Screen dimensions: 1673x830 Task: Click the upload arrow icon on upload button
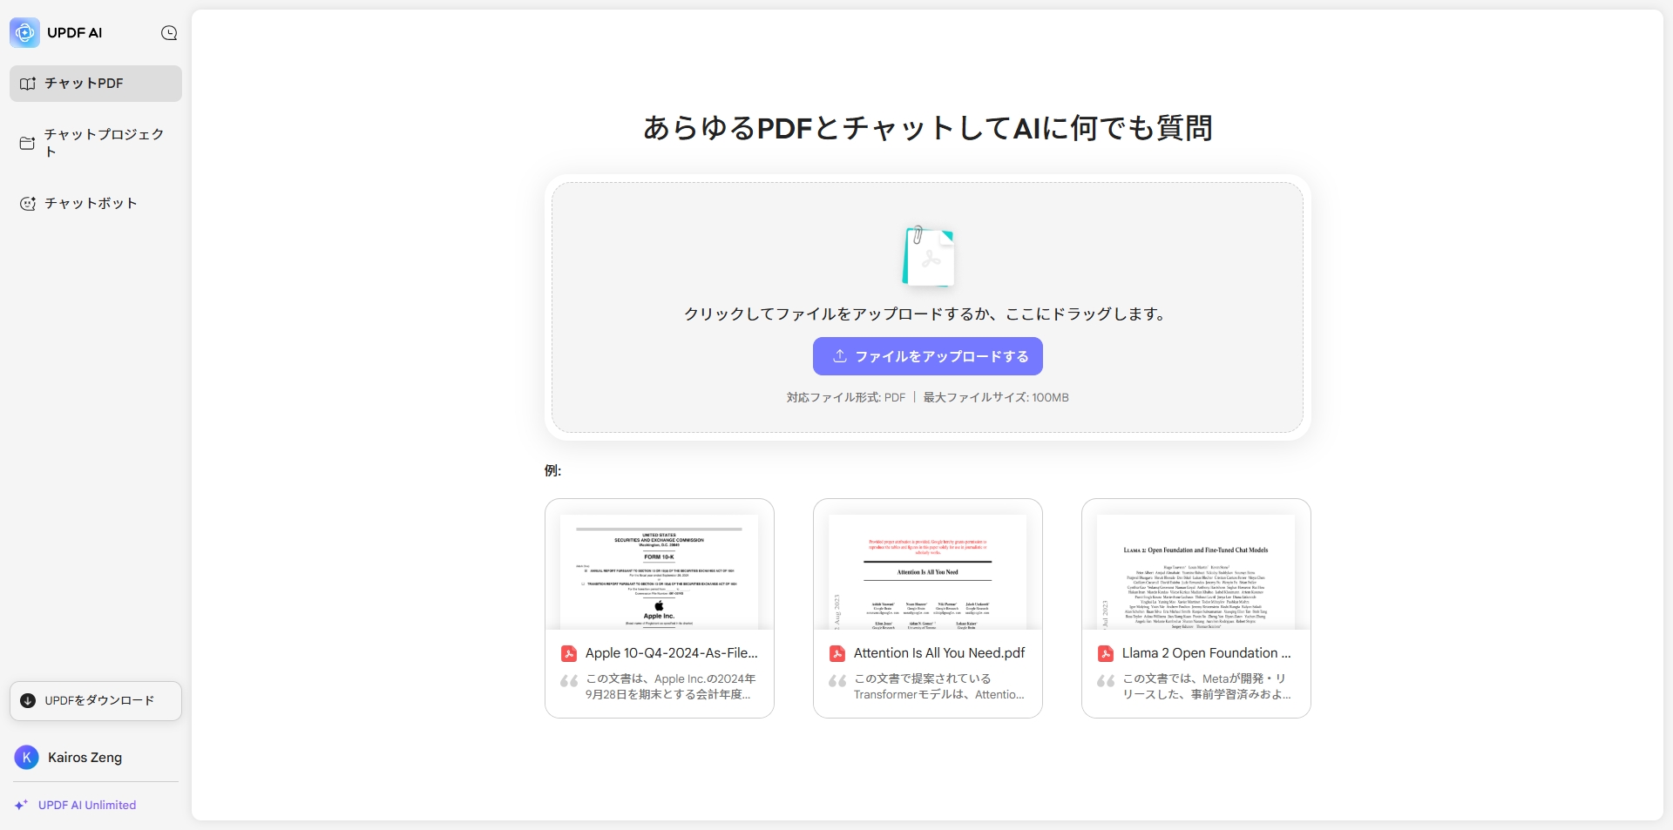[x=840, y=356]
